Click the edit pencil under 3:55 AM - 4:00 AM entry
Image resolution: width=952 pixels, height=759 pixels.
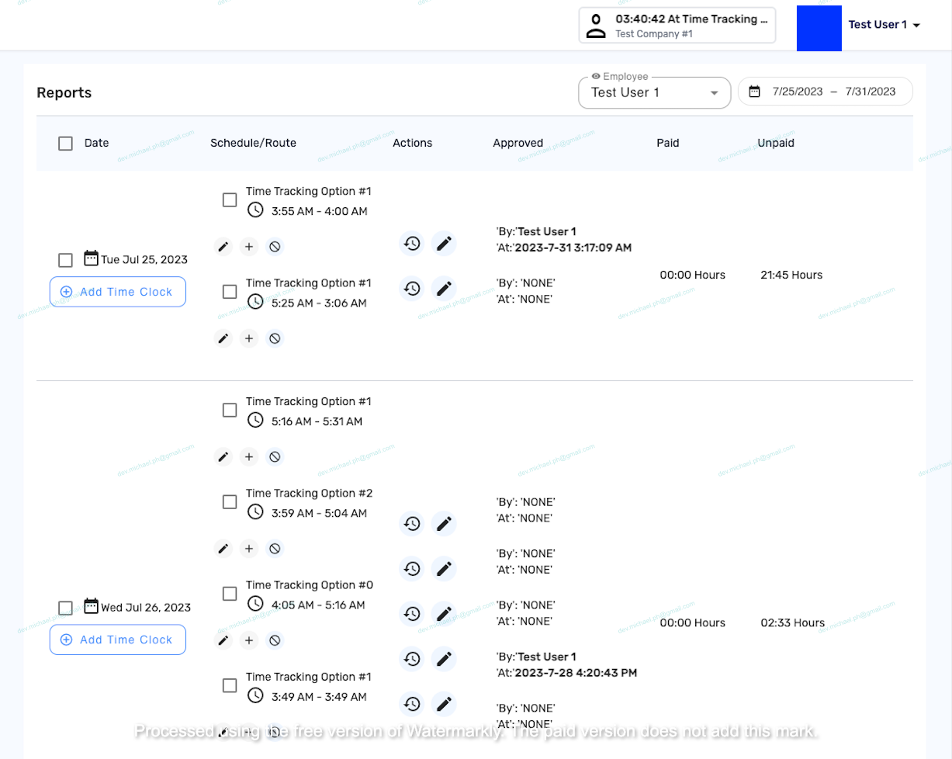223,247
